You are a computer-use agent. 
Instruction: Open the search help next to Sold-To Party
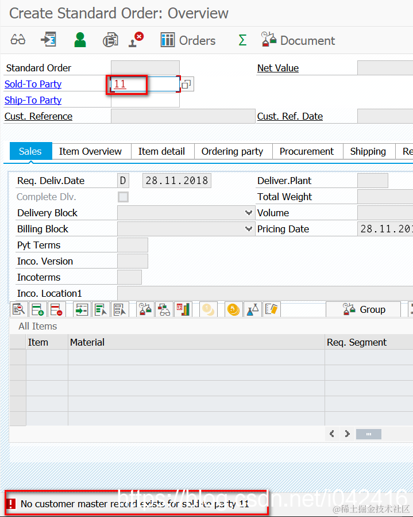[187, 84]
